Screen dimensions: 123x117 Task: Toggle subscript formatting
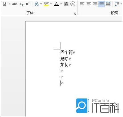tap(21, 4)
